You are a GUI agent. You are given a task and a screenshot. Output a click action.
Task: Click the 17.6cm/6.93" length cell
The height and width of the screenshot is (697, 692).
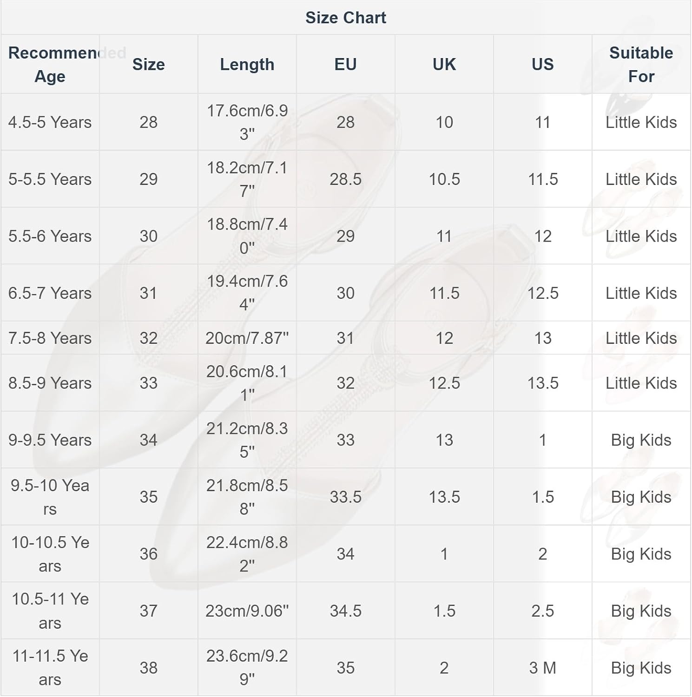click(x=247, y=122)
